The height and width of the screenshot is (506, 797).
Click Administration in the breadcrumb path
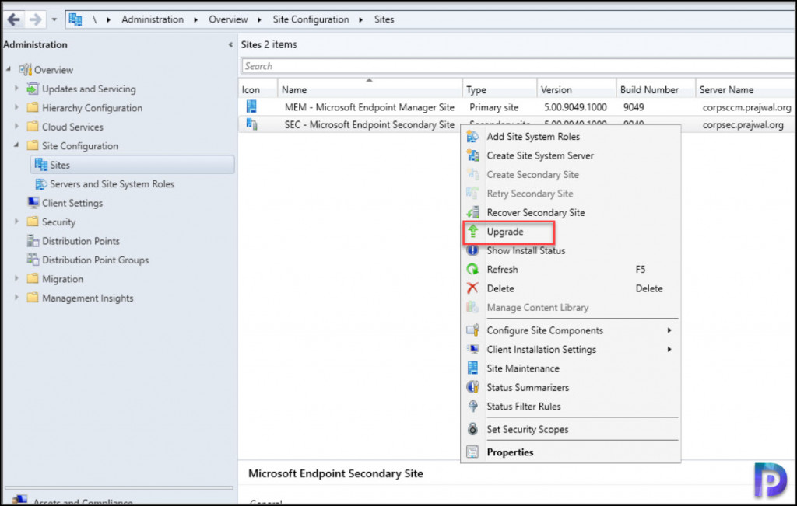point(153,19)
